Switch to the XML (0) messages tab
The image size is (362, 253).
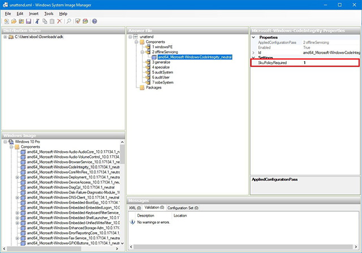coord(135,208)
